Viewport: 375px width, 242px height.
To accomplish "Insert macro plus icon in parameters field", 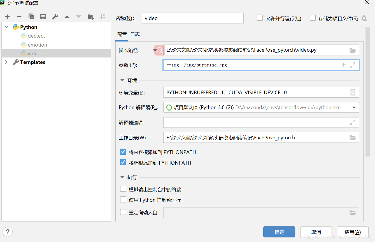I will point(344,65).
